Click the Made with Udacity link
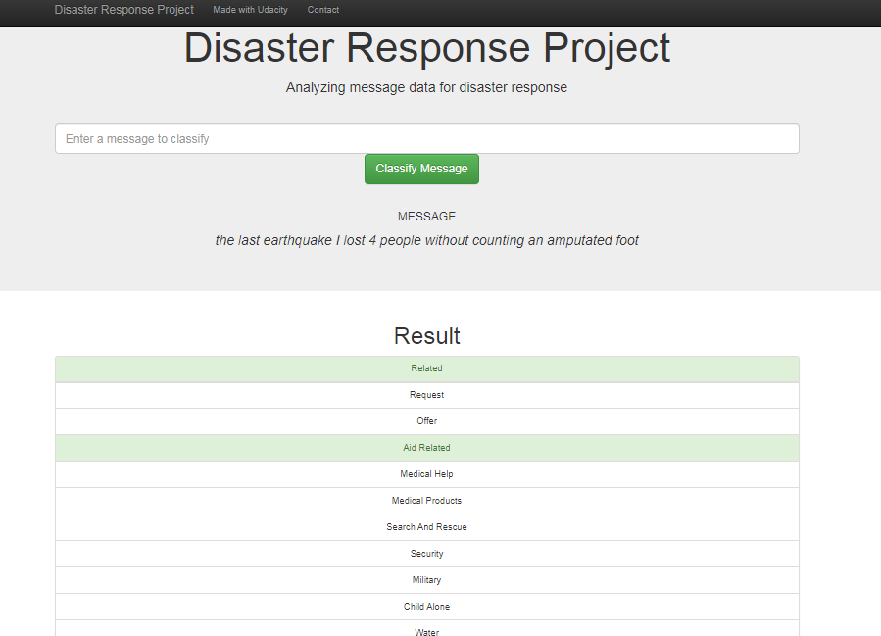 pyautogui.click(x=250, y=10)
